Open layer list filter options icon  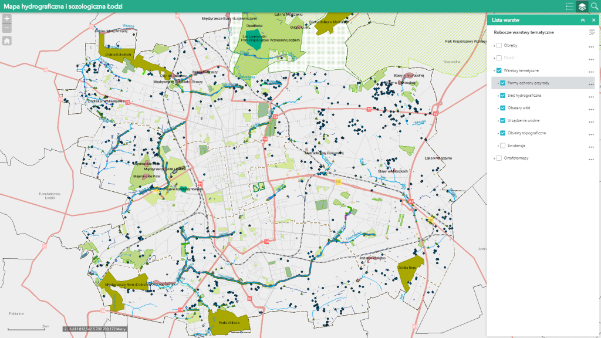[592, 33]
